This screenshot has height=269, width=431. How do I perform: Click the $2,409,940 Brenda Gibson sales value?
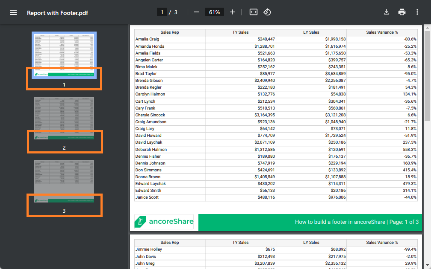[x=265, y=81]
